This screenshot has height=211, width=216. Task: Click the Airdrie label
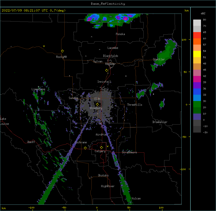click(x=101, y=135)
